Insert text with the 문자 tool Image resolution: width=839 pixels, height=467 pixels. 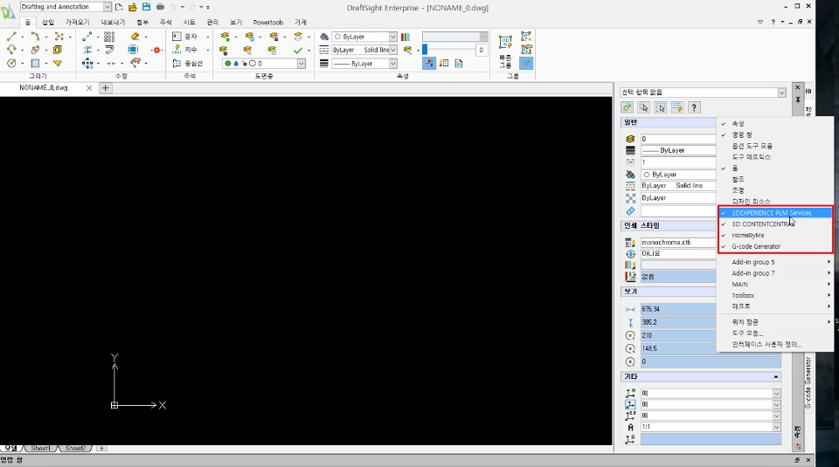[x=185, y=37]
